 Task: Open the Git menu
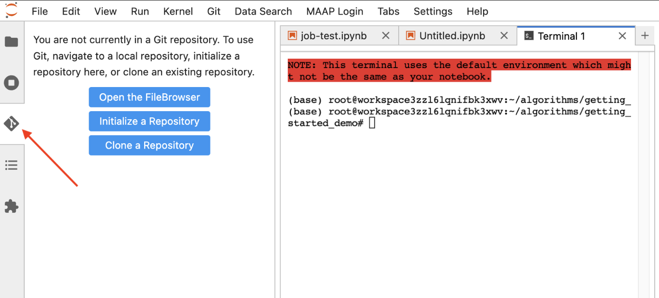point(214,11)
